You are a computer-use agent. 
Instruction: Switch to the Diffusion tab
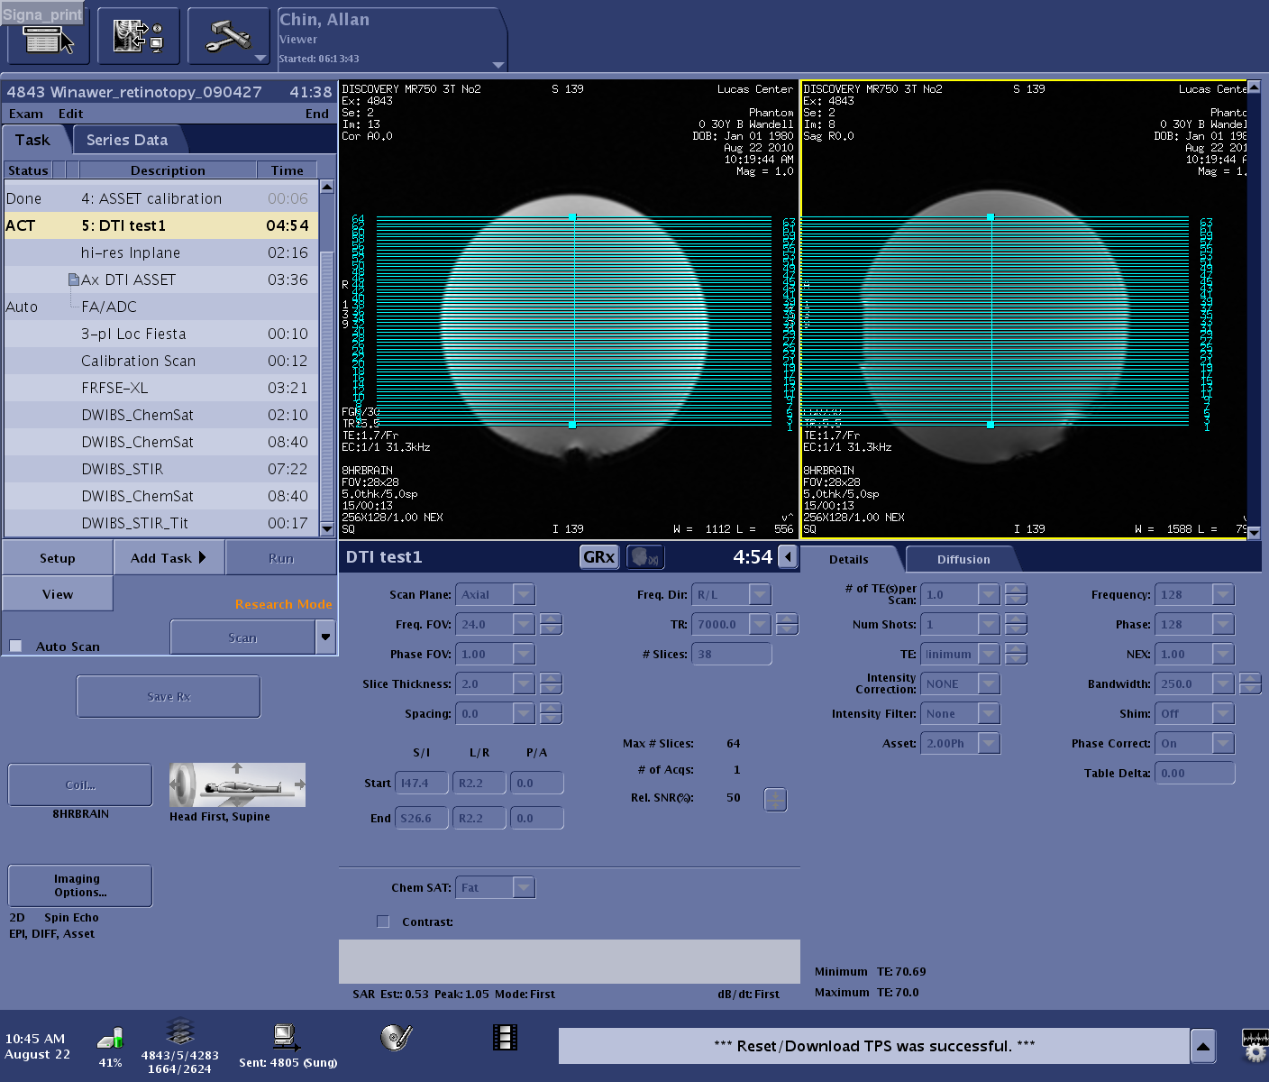(x=963, y=559)
